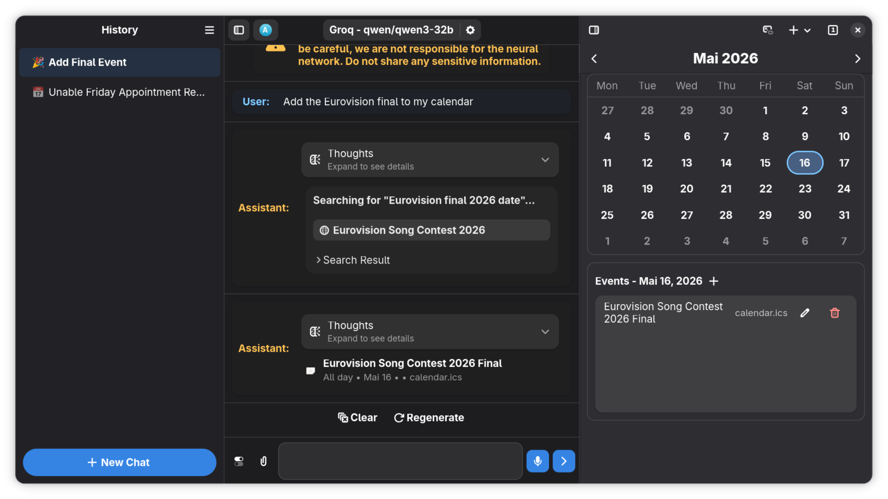Open the model settings gear

click(x=470, y=30)
